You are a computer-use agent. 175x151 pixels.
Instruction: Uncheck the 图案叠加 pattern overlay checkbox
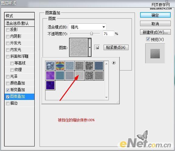pos(8,97)
